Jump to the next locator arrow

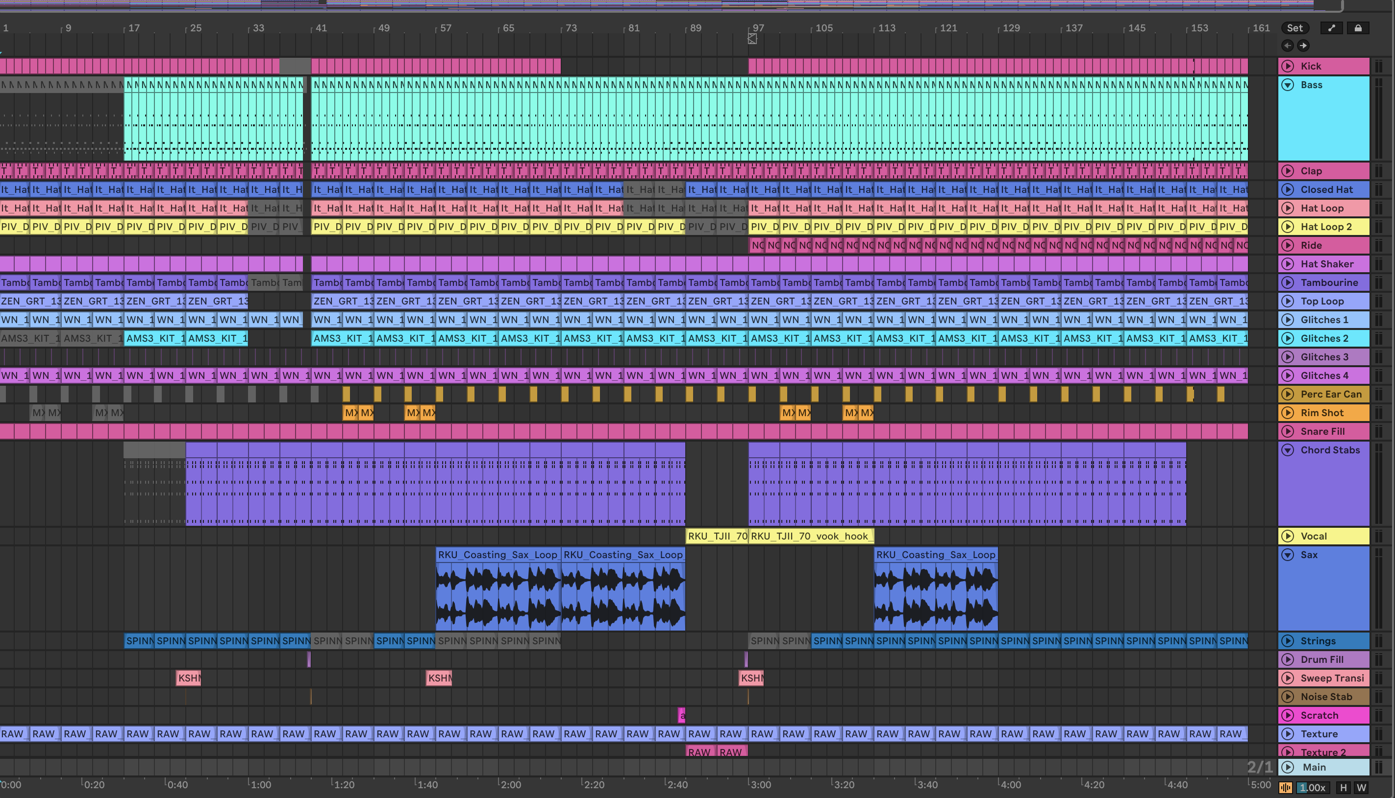tap(1303, 46)
